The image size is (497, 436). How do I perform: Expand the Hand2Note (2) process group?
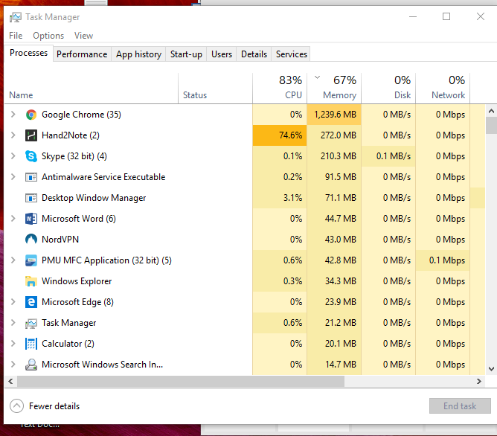[13, 135]
